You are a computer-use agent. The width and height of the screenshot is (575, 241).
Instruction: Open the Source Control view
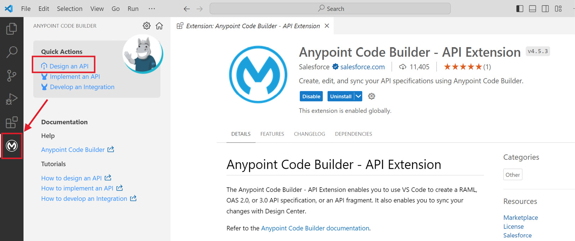(12, 76)
